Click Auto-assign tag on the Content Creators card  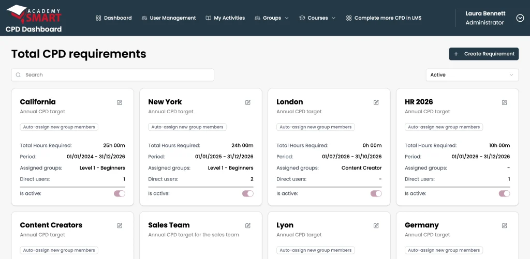(59, 250)
